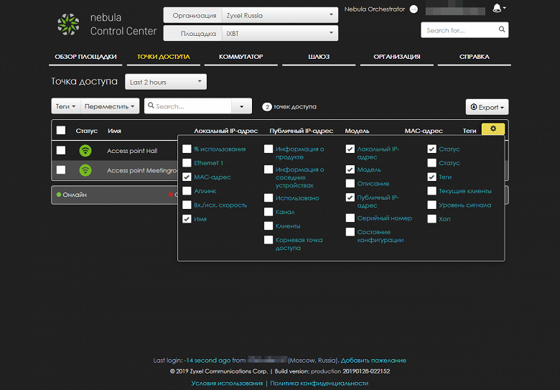This screenshot has width=560, height=390.
Task: Uncheck the MAC-адрес column checkbox
Action: tap(187, 177)
